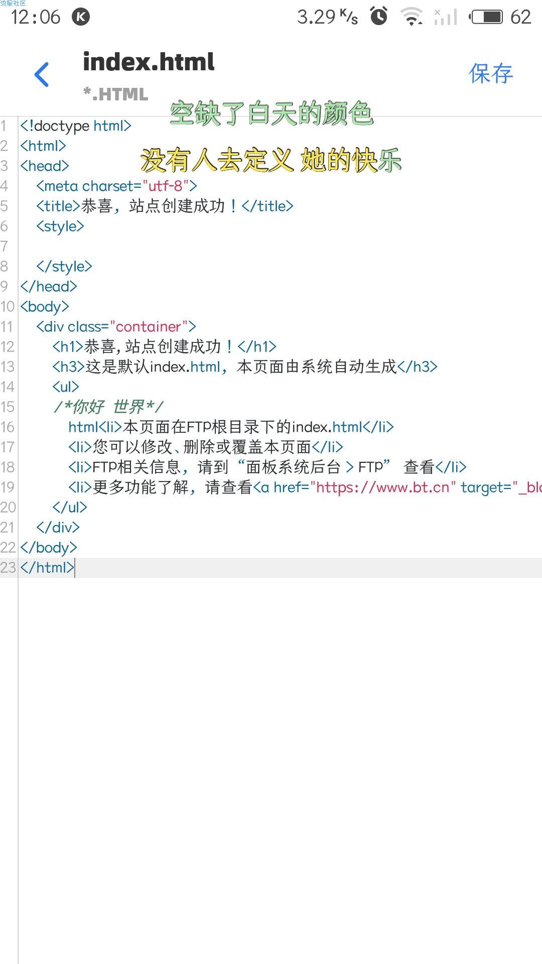Viewport: 542px width, 964px height.
Task: Tap the blue back arrow
Action: [42, 74]
